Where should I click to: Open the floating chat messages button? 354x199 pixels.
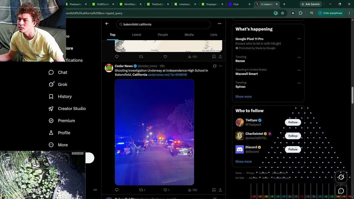coord(341,191)
